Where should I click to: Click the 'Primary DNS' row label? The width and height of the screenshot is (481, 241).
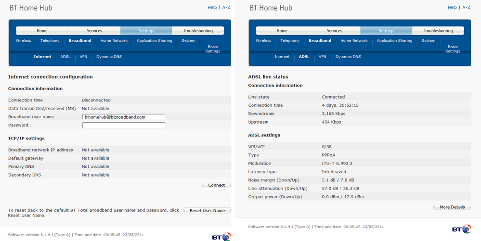(21, 166)
